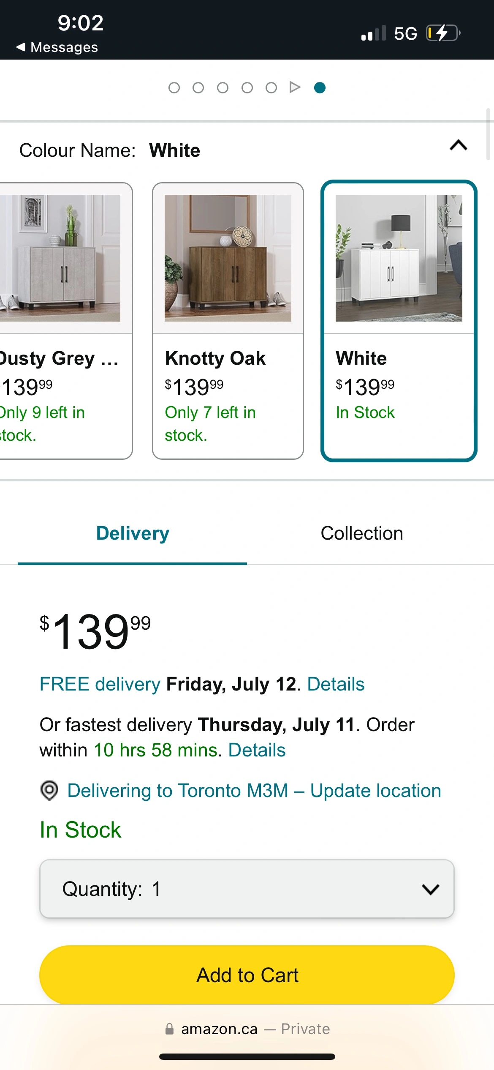
Task: Switch to the Collection tab
Action: pyautogui.click(x=362, y=533)
